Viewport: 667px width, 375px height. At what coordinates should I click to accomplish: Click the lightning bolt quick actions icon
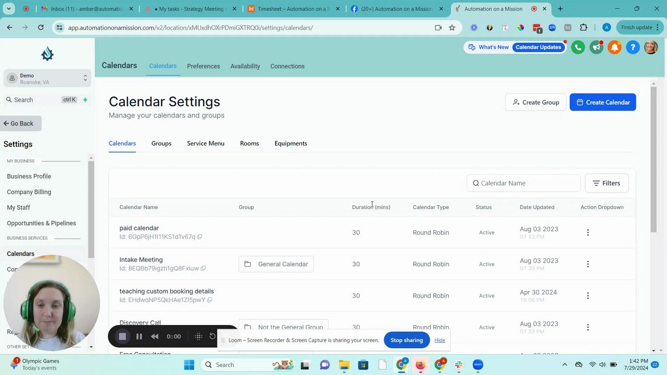(x=85, y=99)
